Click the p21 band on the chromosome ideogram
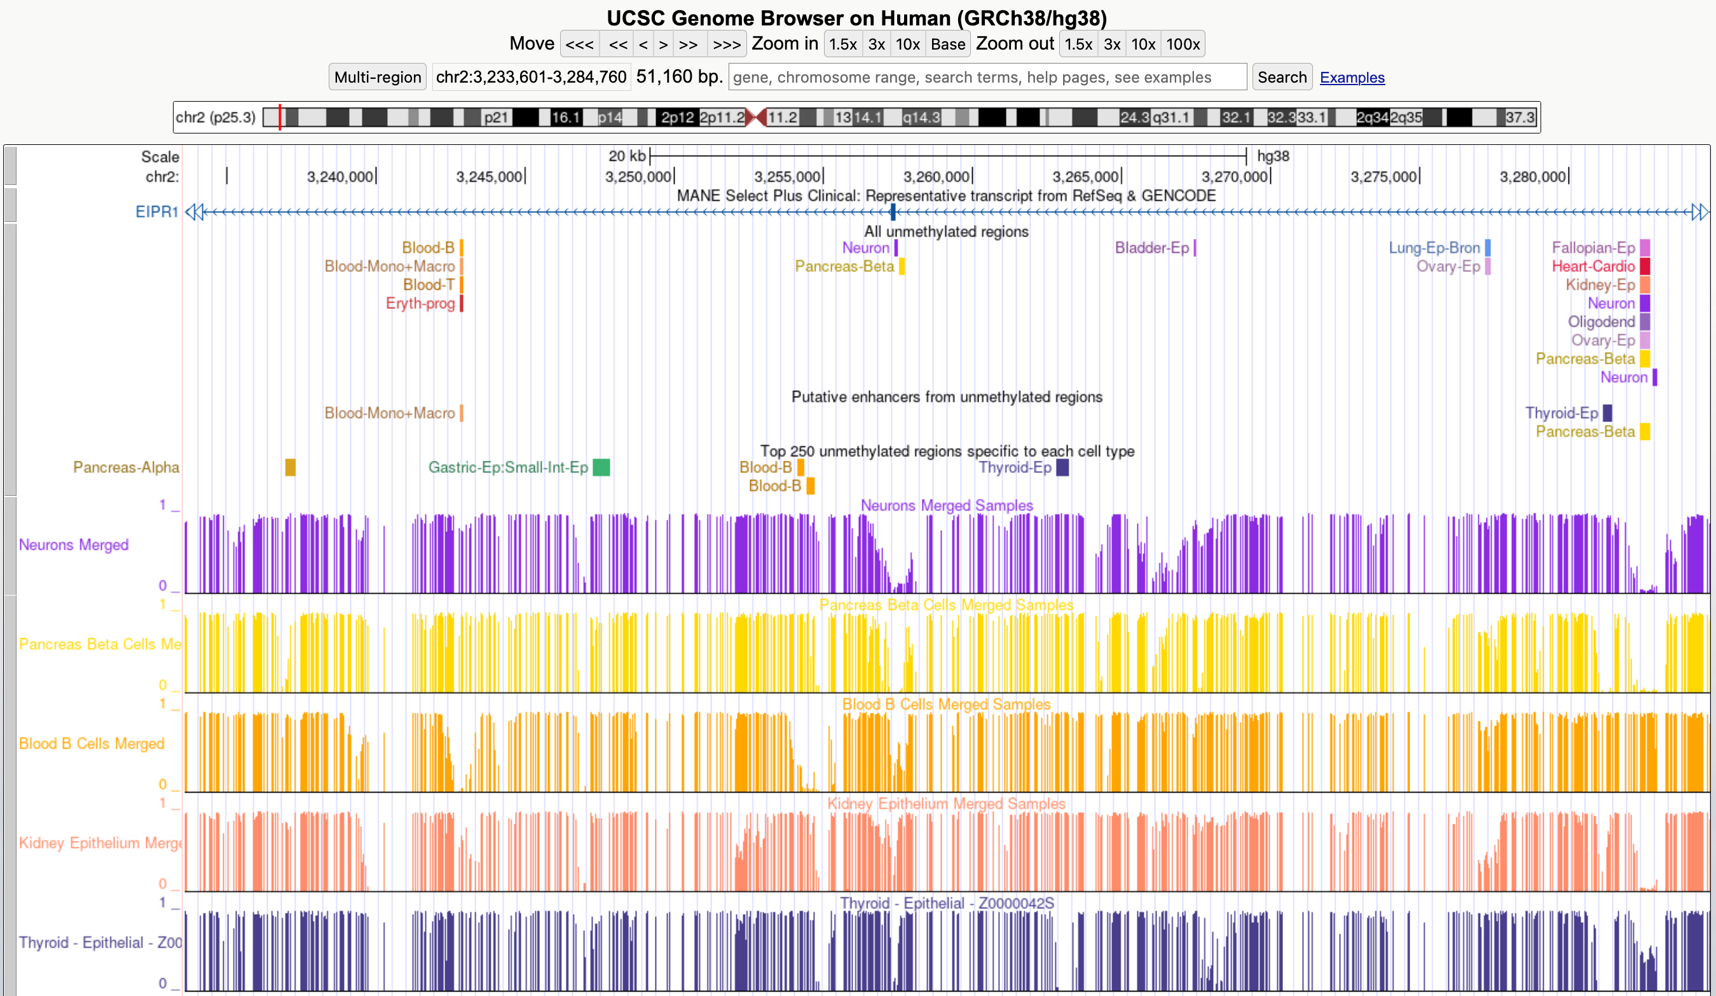Viewport: 1716px width, 996px height. pyautogui.click(x=497, y=116)
